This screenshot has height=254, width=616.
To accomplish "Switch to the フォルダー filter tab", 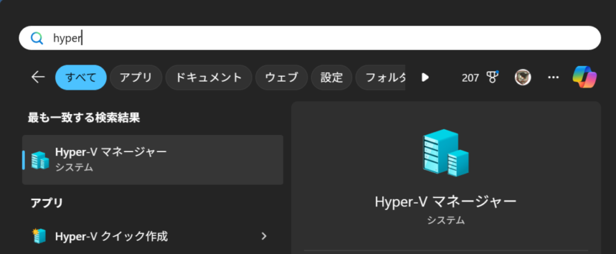I will [381, 77].
